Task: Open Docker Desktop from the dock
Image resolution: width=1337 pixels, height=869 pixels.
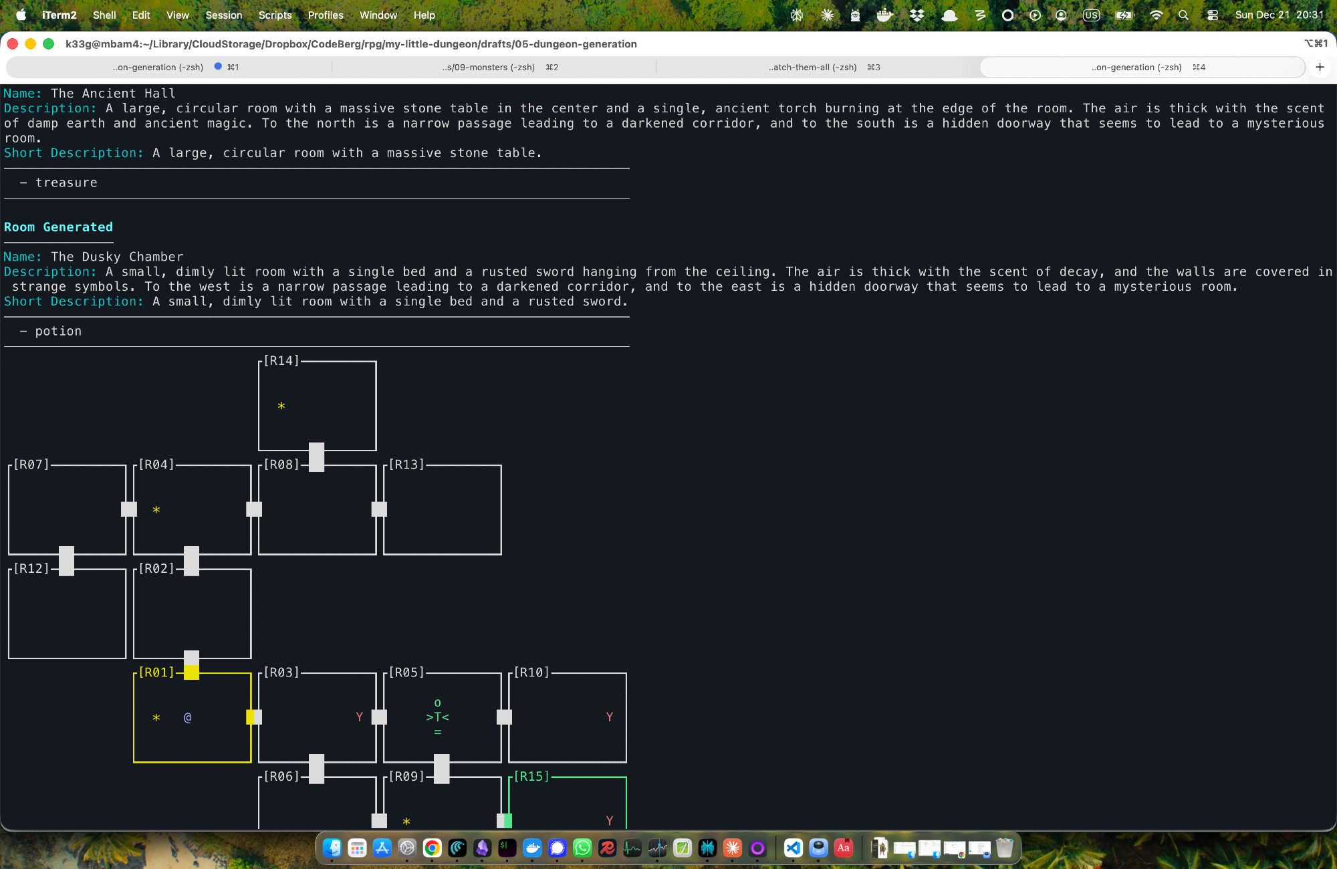Action: click(x=532, y=848)
